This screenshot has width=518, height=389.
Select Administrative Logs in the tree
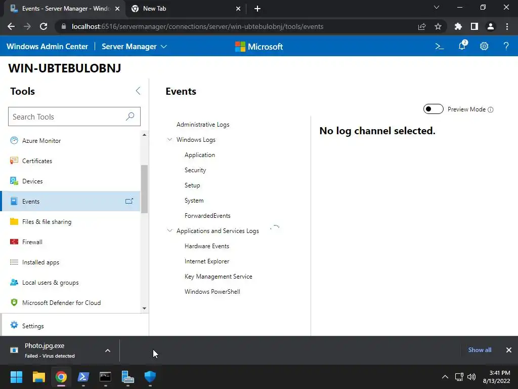(x=203, y=125)
